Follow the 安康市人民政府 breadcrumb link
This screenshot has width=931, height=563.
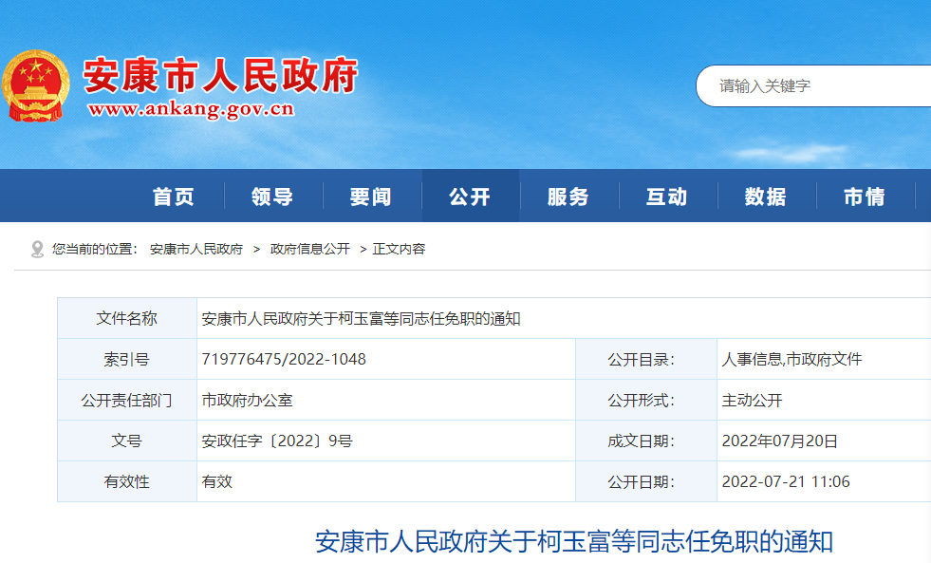pyautogui.click(x=196, y=249)
